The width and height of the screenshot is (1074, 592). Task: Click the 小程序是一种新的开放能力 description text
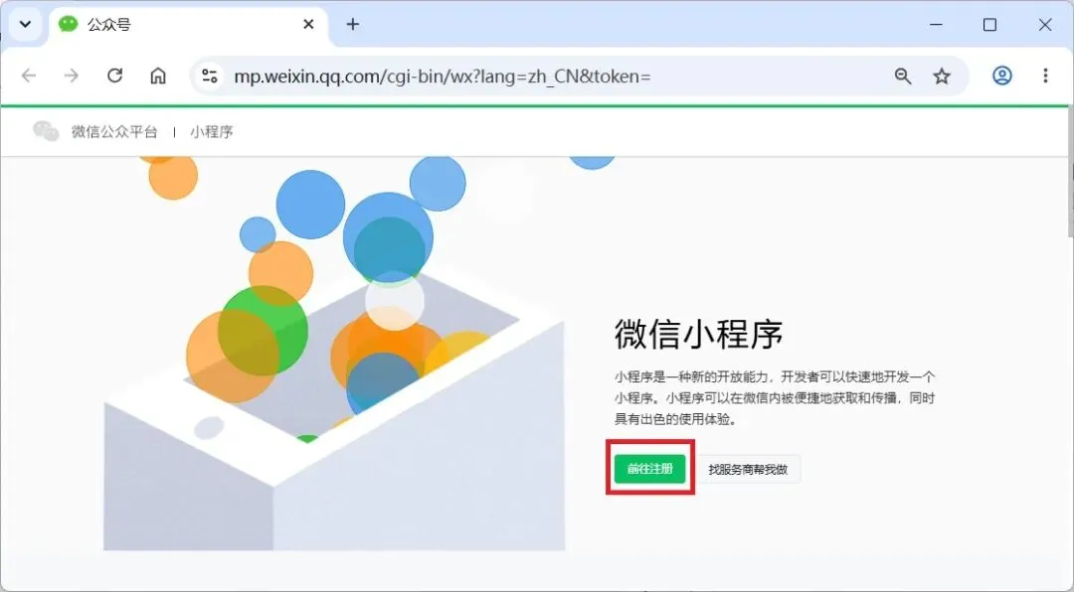(775, 397)
